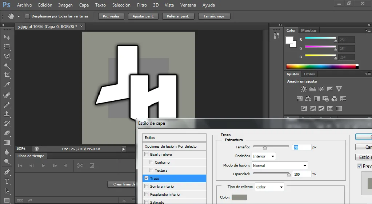
Task: Open the Tipo de relleno dropdown
Action: pyautogui.click(x=269, y=187)
